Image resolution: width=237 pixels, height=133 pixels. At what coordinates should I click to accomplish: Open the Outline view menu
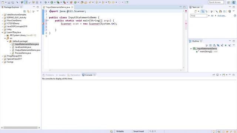pyautogui.click(x=234, y=45)
